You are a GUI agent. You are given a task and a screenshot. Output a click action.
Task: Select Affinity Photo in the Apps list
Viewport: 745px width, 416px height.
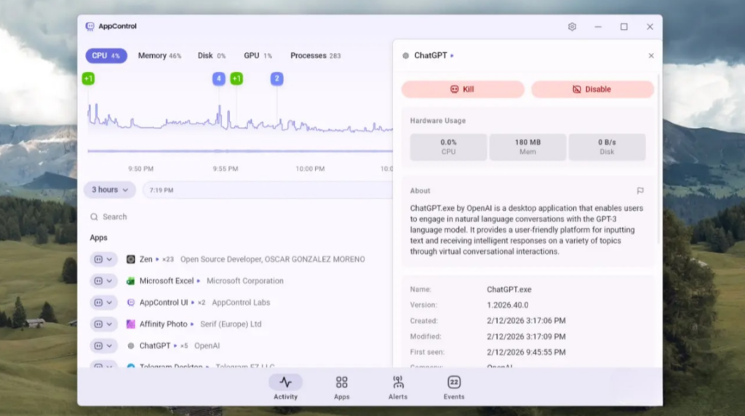pyautogui.click(x=163, y=324)
